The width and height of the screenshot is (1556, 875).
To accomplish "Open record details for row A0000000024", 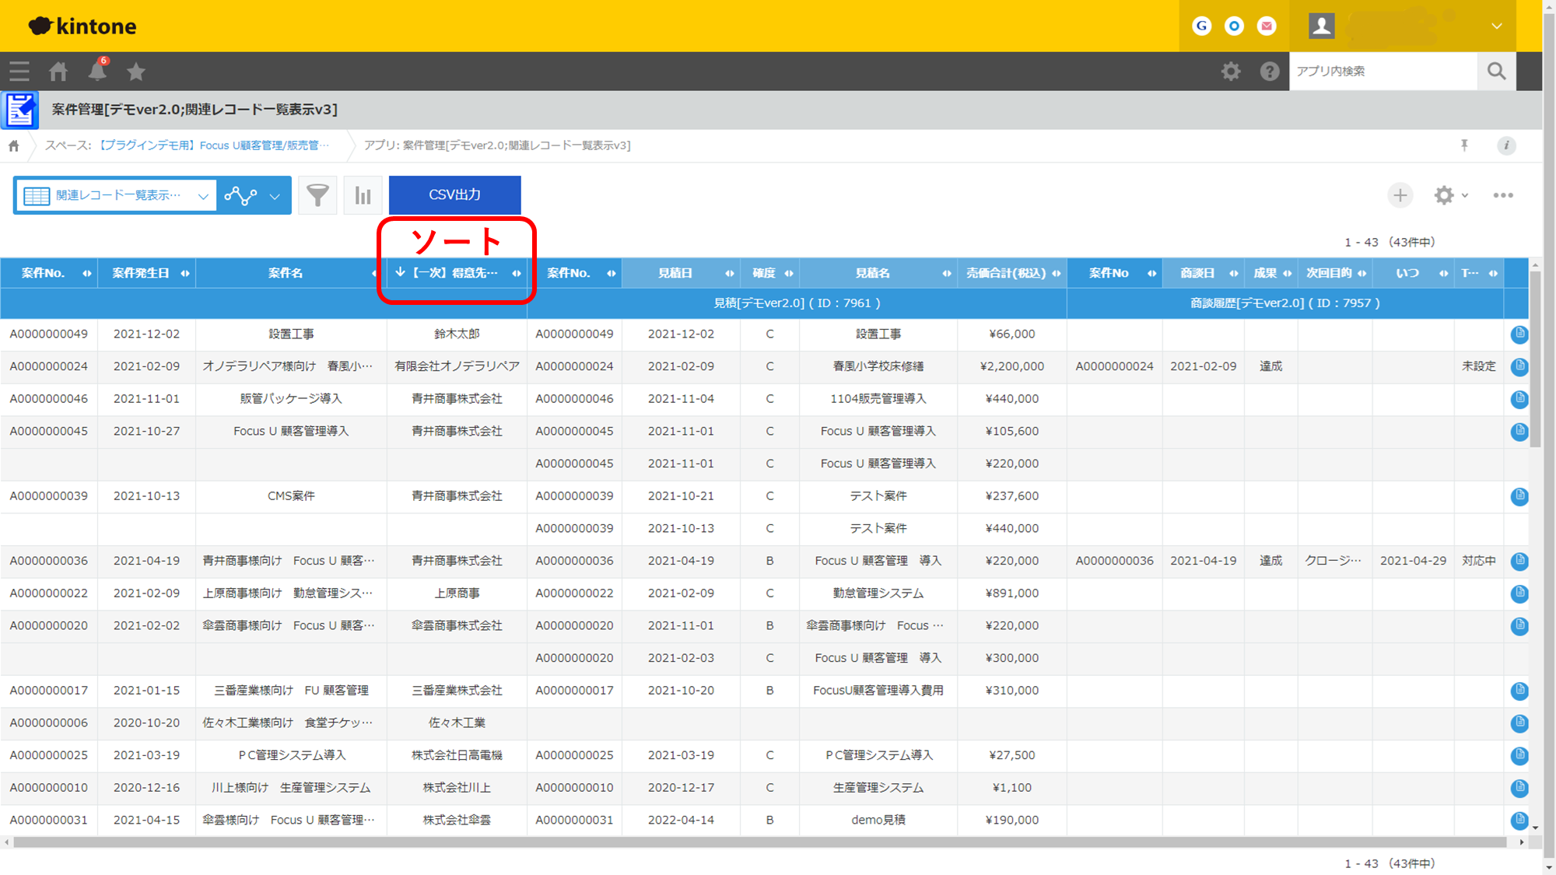I will coord(1519,366).
